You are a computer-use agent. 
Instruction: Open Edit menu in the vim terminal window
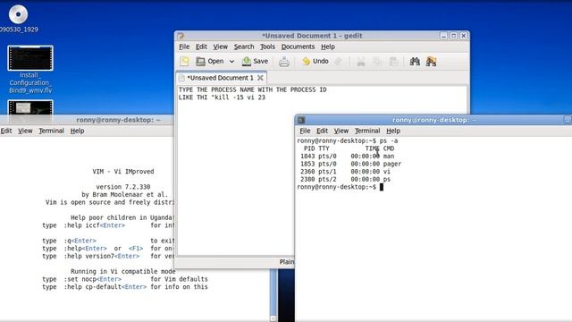[x=6, y=131]
